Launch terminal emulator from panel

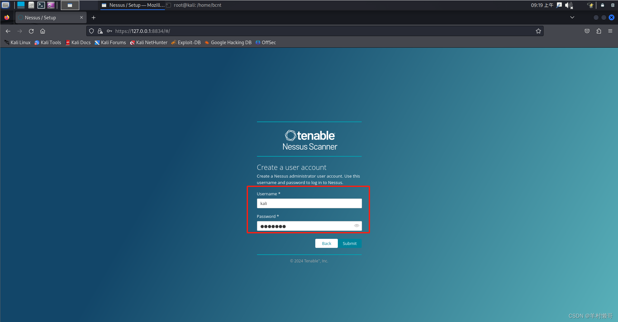(x=41, y=5)
